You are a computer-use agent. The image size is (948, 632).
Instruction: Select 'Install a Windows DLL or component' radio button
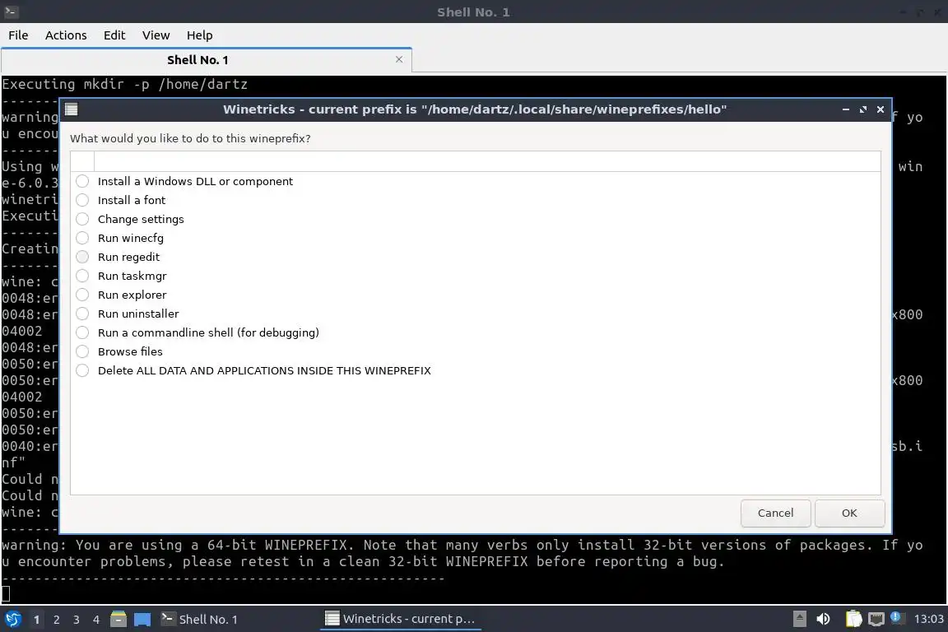point(82,181)
